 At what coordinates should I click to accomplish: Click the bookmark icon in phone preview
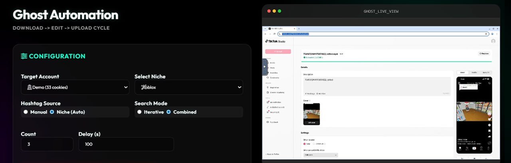(489, 130)
